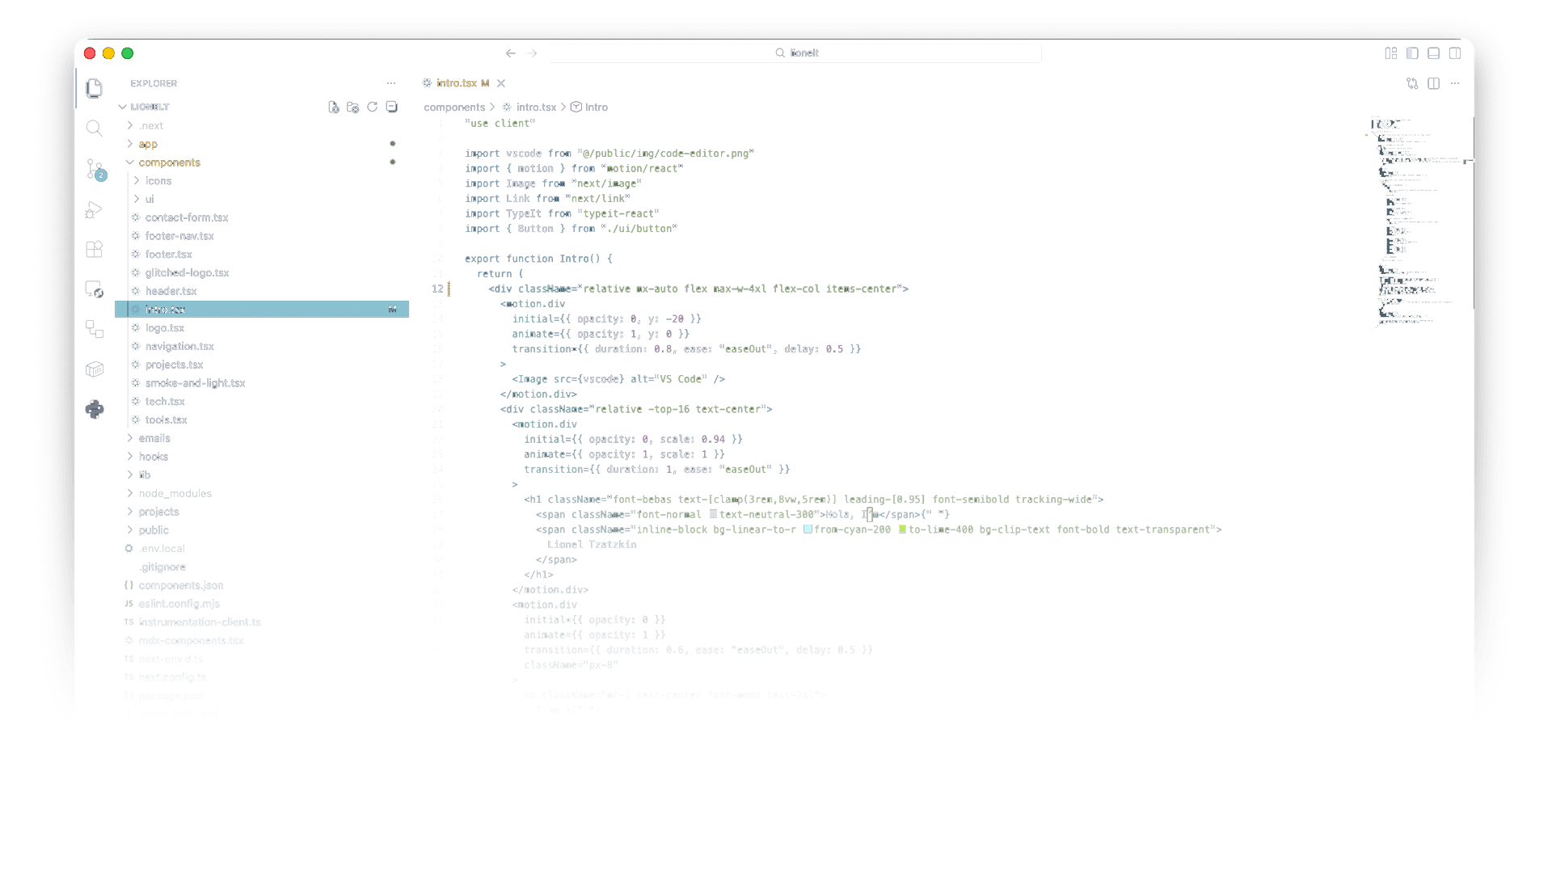Click the Refresh Explorer icon
1552x873 pixels.
[372, 107]
